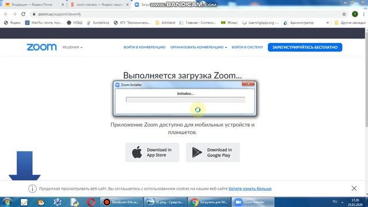This screenshot has width=368, height=207.
Task: Show hidden tray icons arrow
Action: tap(343, 202)
